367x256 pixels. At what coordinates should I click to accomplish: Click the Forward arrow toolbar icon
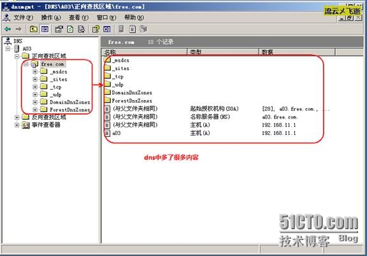pyautogui.click(x=18, y=29)
